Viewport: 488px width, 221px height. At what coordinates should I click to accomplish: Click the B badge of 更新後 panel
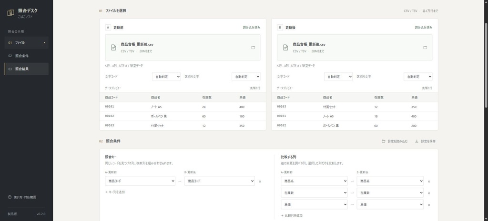[x=280, y=28]
